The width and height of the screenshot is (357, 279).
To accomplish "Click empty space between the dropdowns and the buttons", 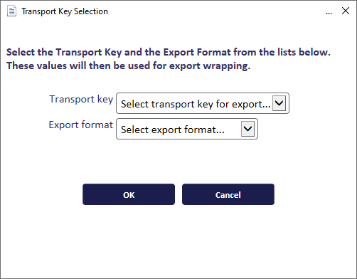I will coord(178,162).
